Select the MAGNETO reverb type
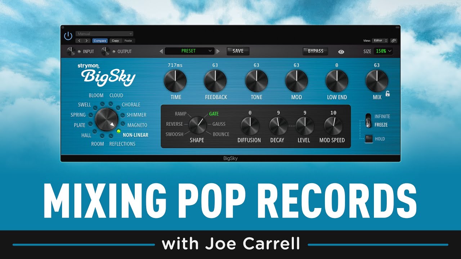The image size is (461, 259). pos(137,125)
